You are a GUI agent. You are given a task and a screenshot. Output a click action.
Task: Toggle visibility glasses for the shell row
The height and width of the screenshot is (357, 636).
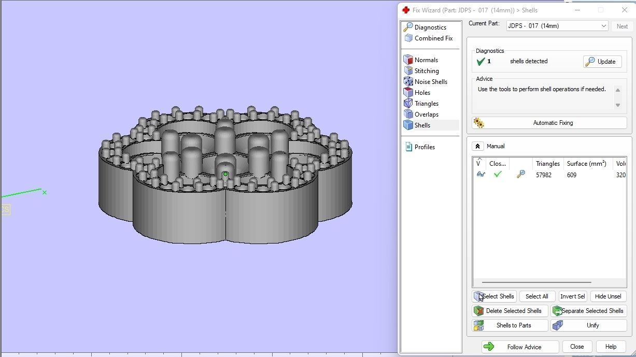tap(480, 175)
